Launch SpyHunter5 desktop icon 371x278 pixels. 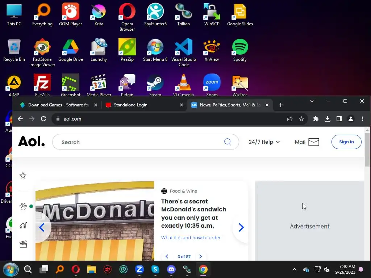point(155,15)
